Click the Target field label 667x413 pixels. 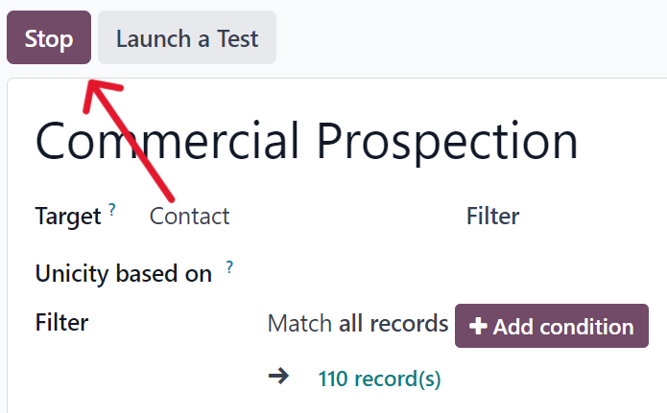click(67, 217)
